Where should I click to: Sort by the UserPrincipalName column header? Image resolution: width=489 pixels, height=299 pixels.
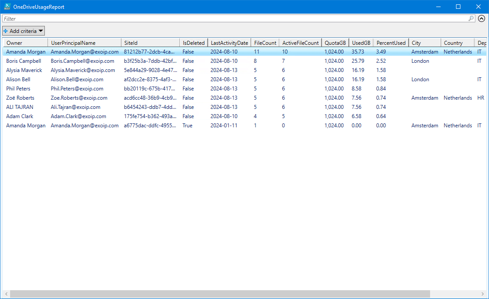(x=84, y=43)
